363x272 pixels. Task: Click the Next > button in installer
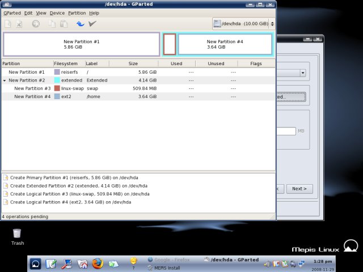click(x=299, y=189)
